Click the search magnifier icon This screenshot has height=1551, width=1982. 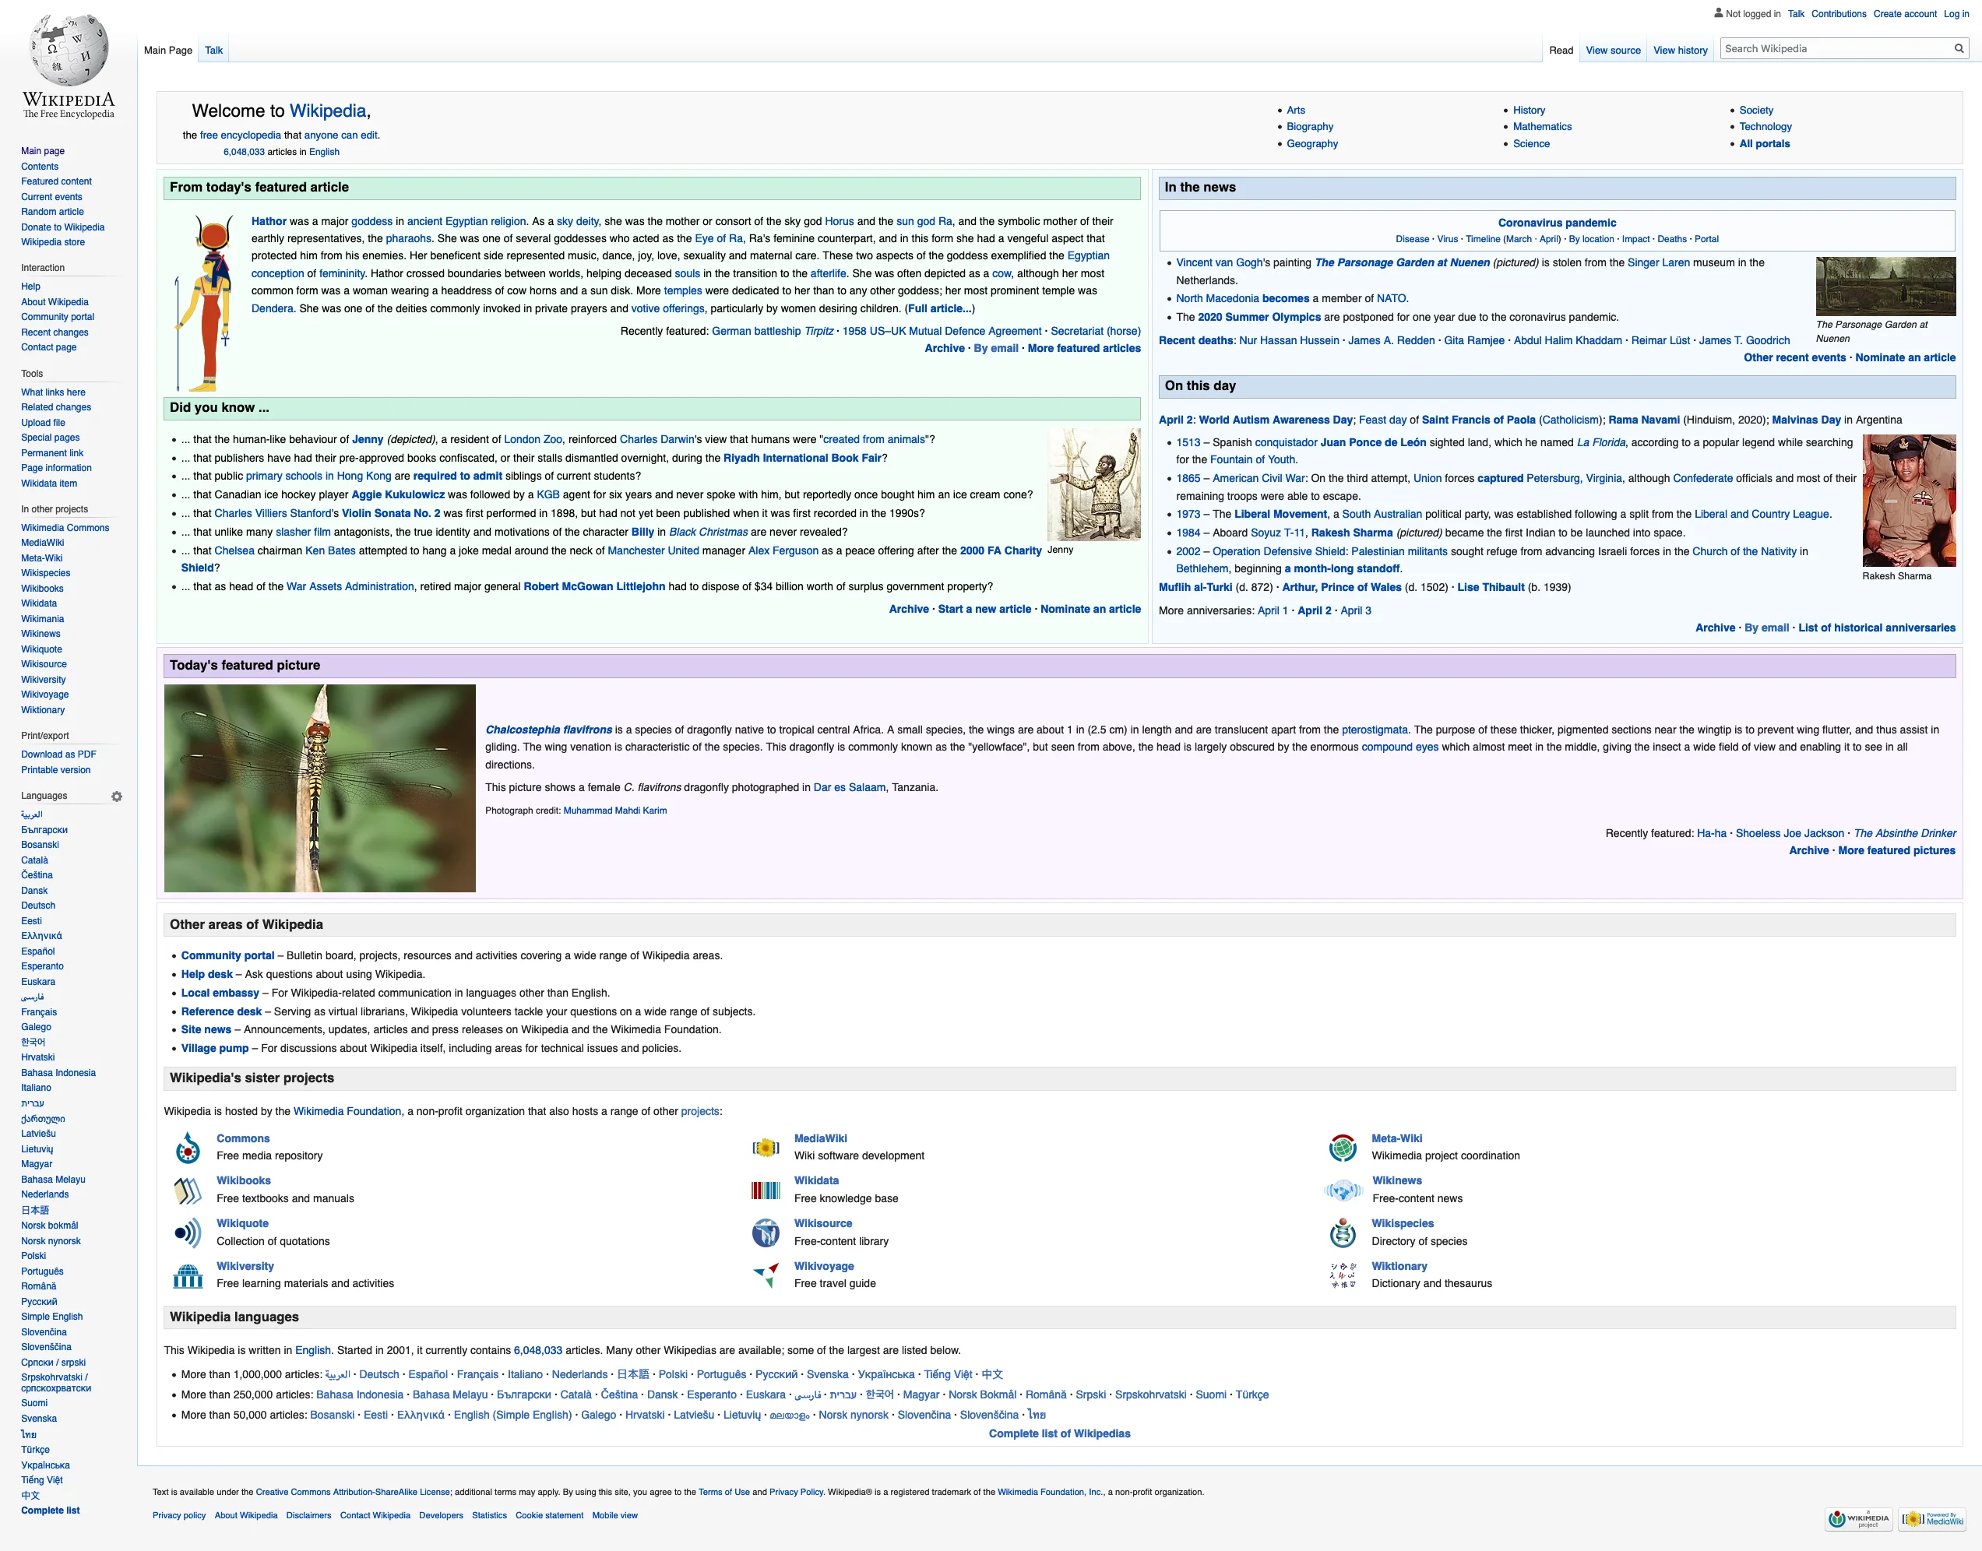tap(1959, 48)
